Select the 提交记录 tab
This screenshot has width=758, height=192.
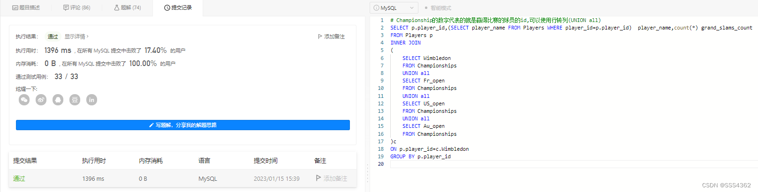[178, 7]
